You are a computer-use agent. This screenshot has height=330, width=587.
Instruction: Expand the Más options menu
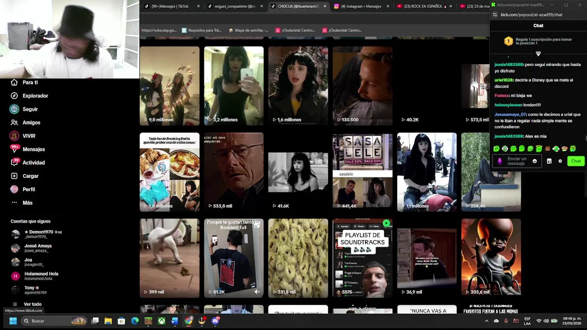coord(22,203)
